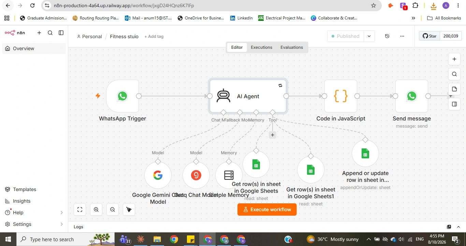Zoom out on the canvas
The width and height of the screenshot is (466, 246).
113,209
